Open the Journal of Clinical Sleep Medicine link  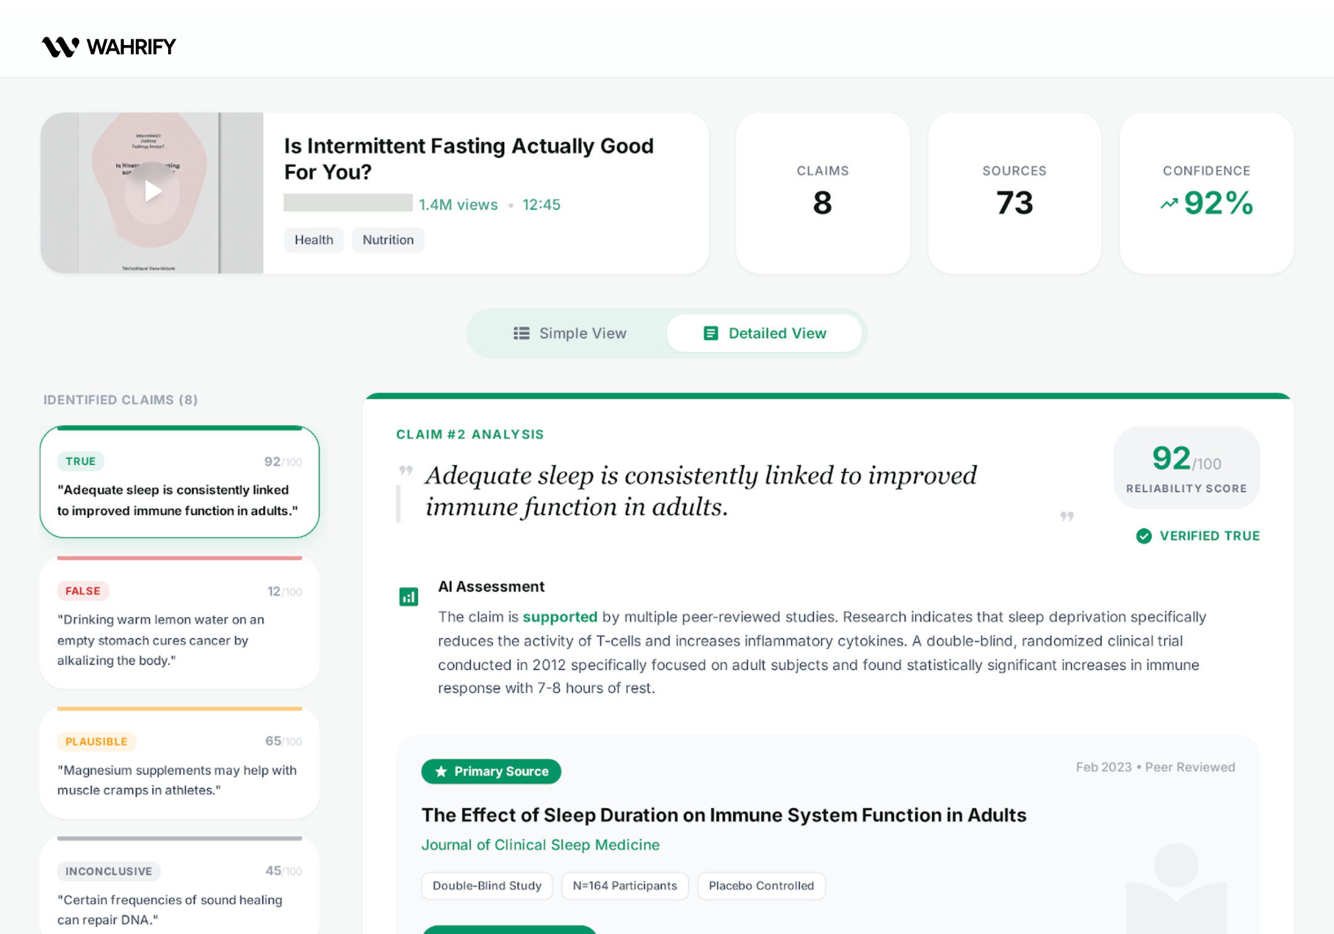pyautogui.click(x=540, y=845)
